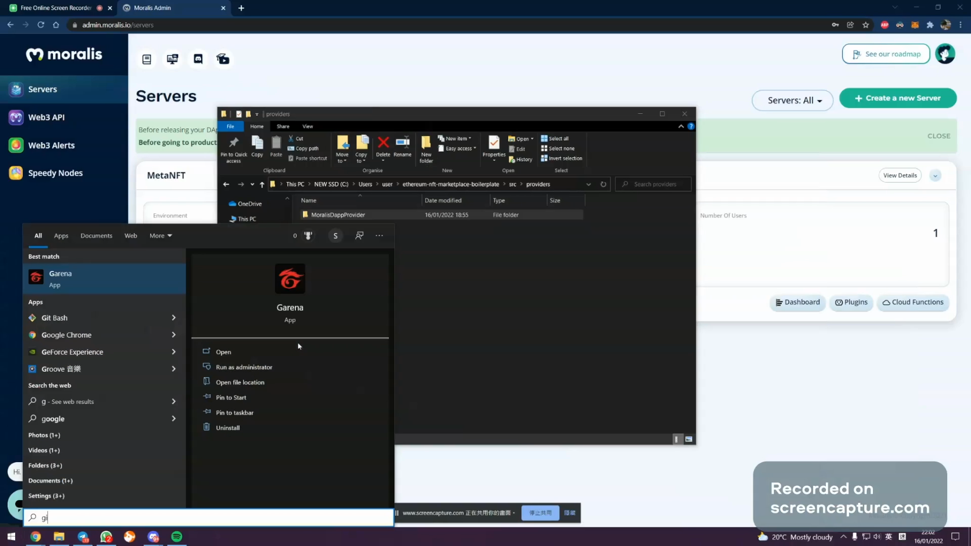971x546 pixels.
Task: Collapse the Explorer ribbon
Action: [681, 126]
